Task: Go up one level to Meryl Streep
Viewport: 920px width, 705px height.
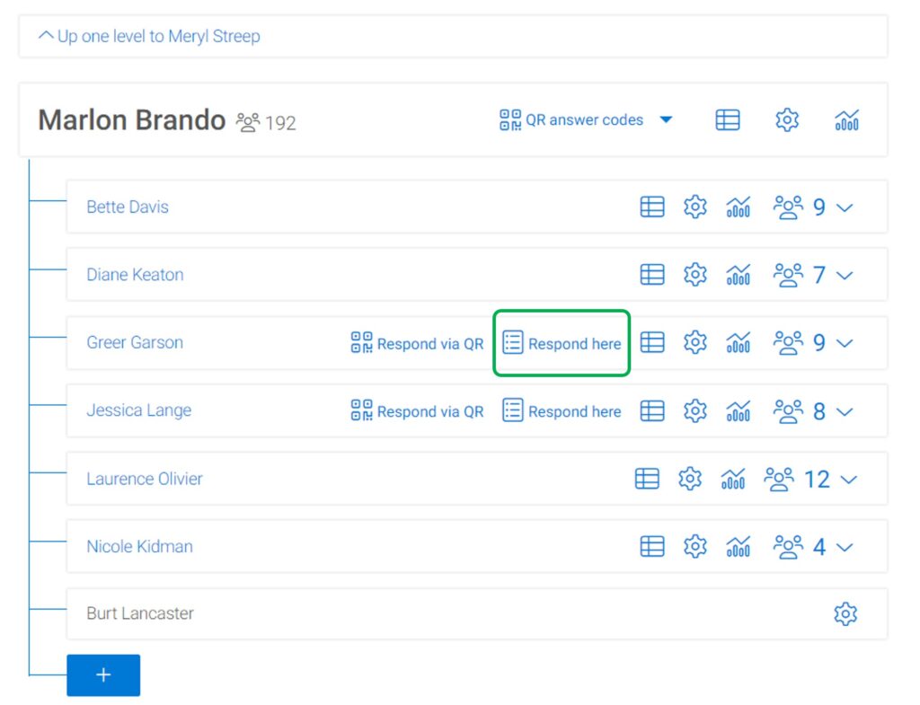Action: (149, 37)
